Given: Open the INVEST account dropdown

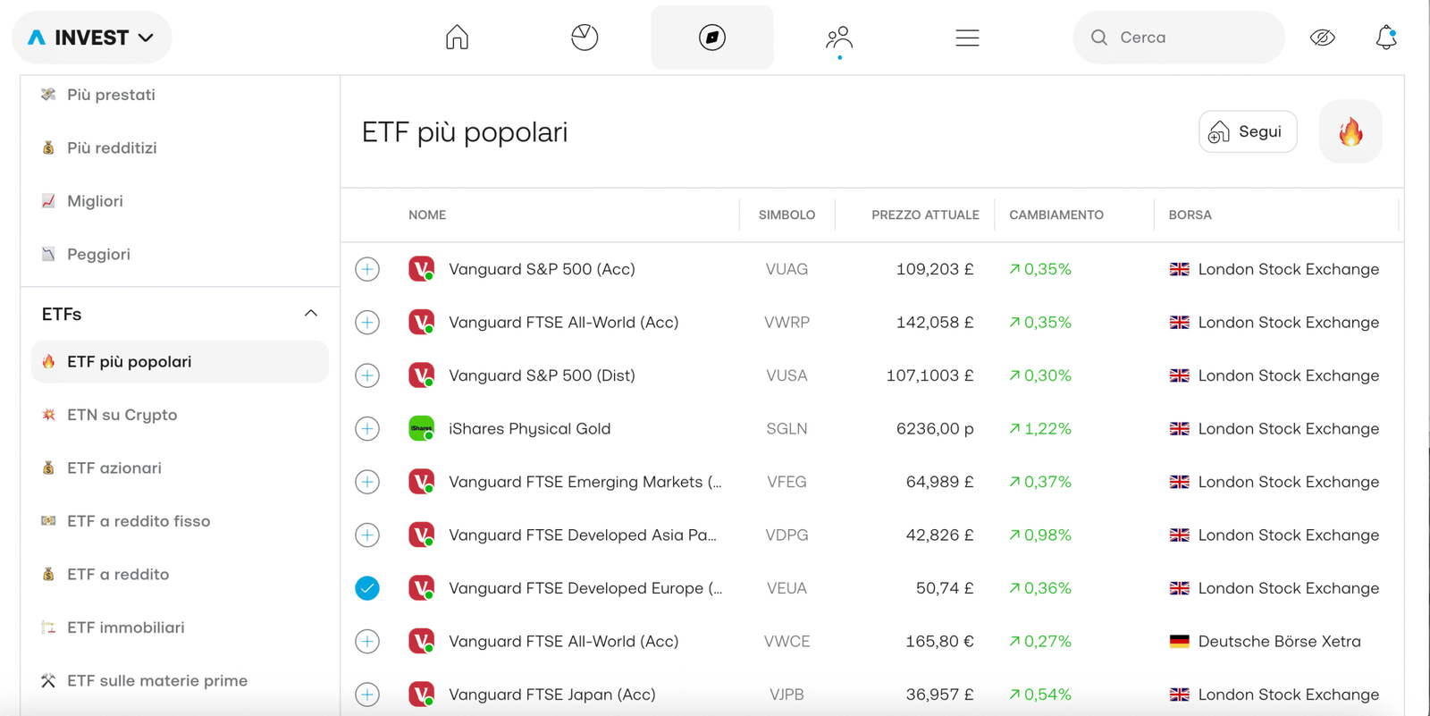Looking at the screenshot, I should pyautogui.click(x=92, y=38).
